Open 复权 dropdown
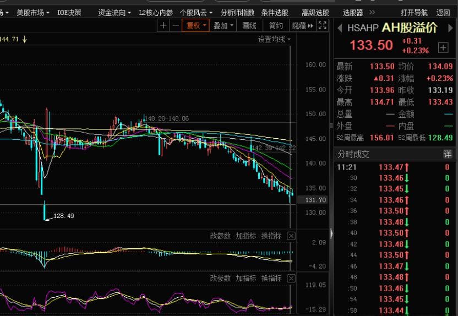The height and width of the screenshot is (316, 458). click(196, 25)
